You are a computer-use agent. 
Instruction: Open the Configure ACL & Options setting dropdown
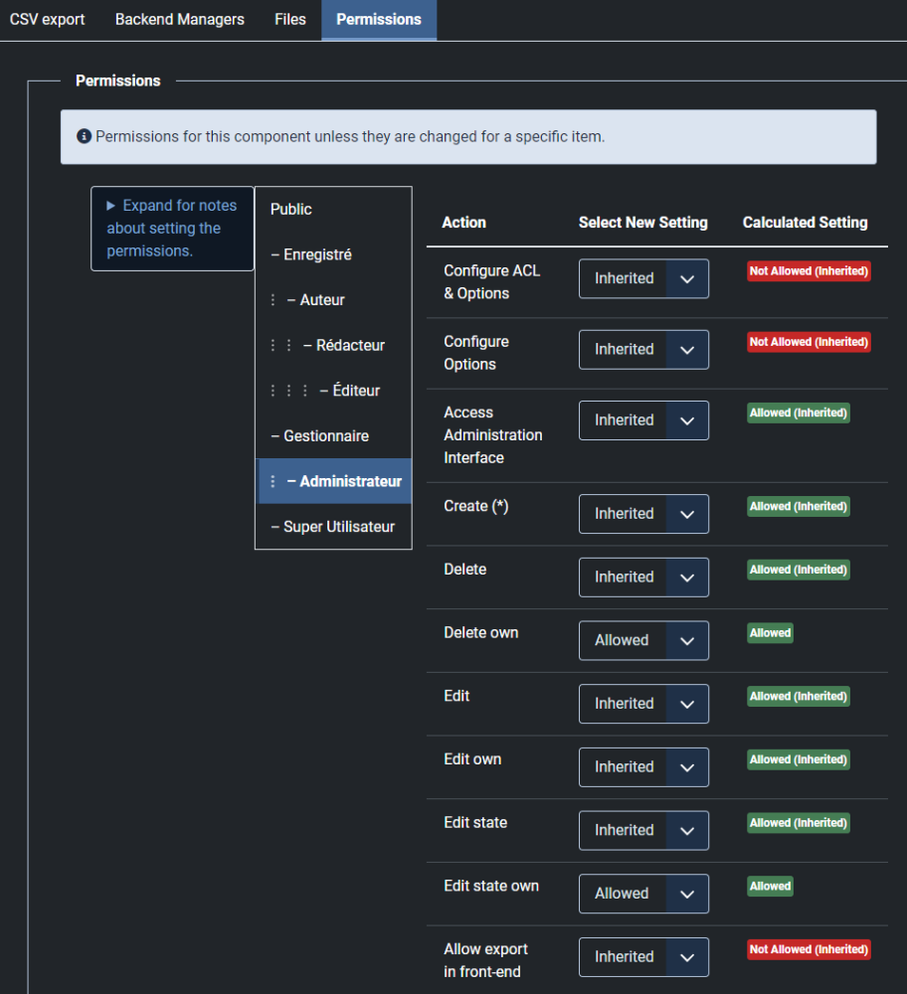(643, 279)
